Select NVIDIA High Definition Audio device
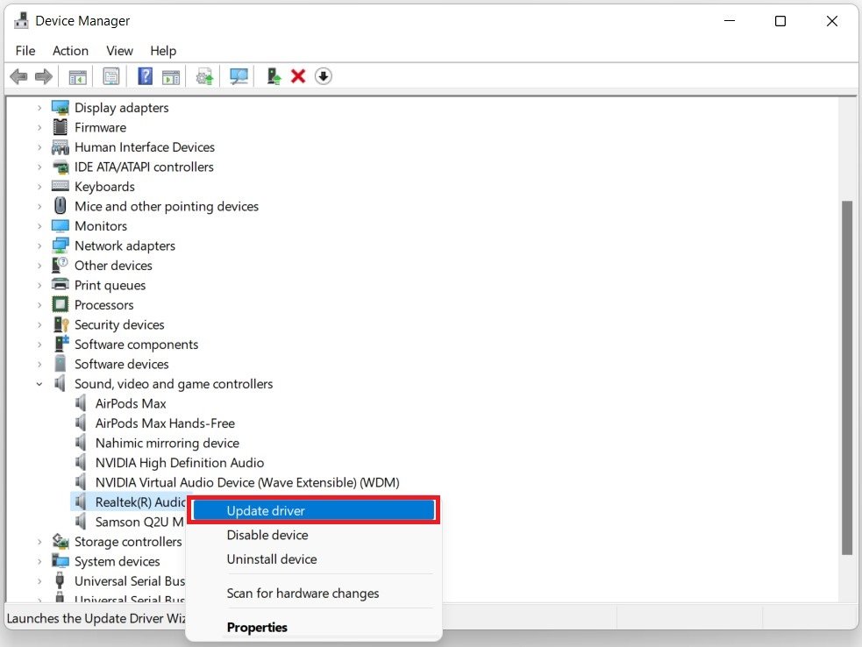This screenshot has height=647, width=862. tap(179, 463)
